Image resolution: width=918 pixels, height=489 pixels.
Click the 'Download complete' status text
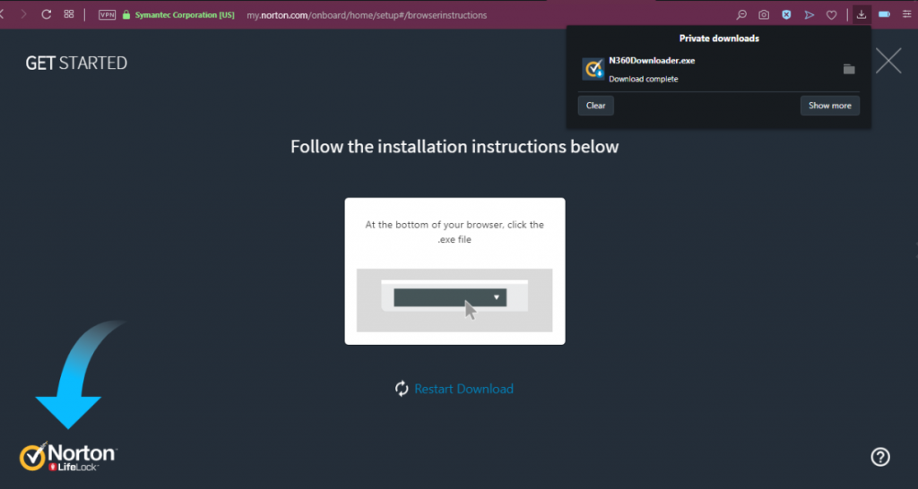click(x=644, y=79)
